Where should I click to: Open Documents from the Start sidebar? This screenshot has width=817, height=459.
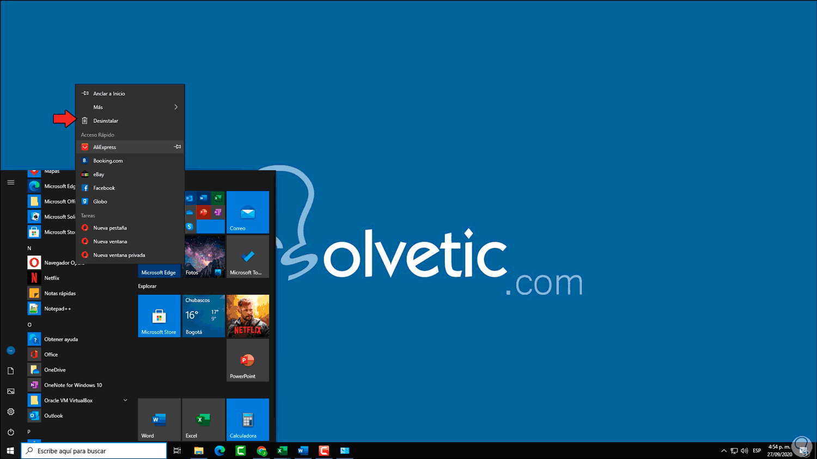(x=11, y=371)
